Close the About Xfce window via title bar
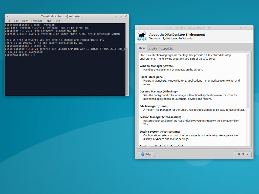 pyautogui.click(x=250, y=28)
